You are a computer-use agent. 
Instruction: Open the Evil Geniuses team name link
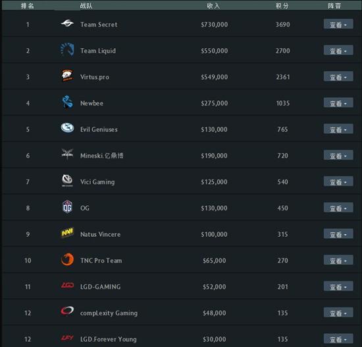99,129
